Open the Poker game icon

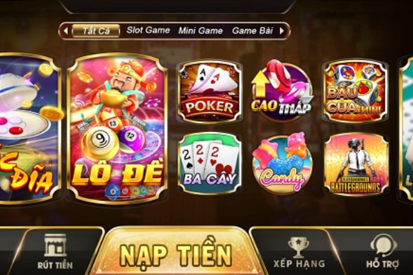(x=210, y=92)
